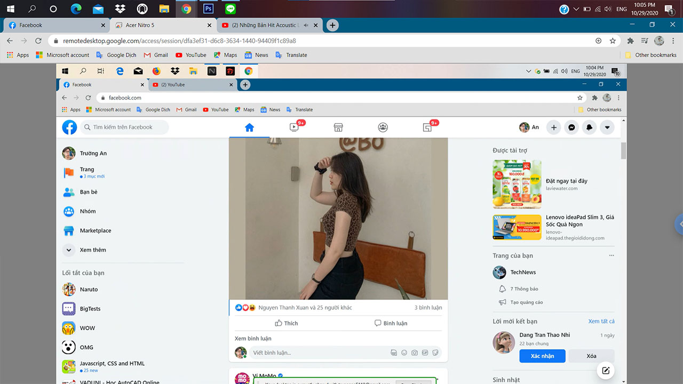Expand the host system tray hidden icons
Screen dimensions: 683x384
pos(576,9)
